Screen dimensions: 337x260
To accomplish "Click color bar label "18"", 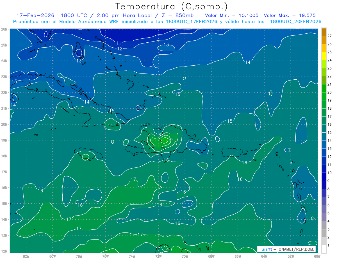I will tap(329, 109).
